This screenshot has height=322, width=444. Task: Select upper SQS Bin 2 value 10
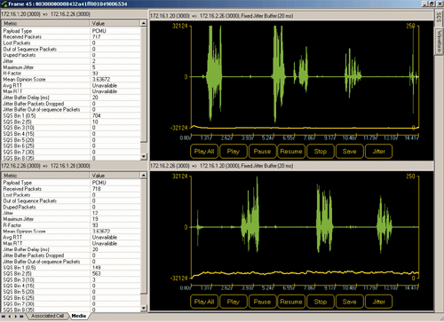click(95, 122)
